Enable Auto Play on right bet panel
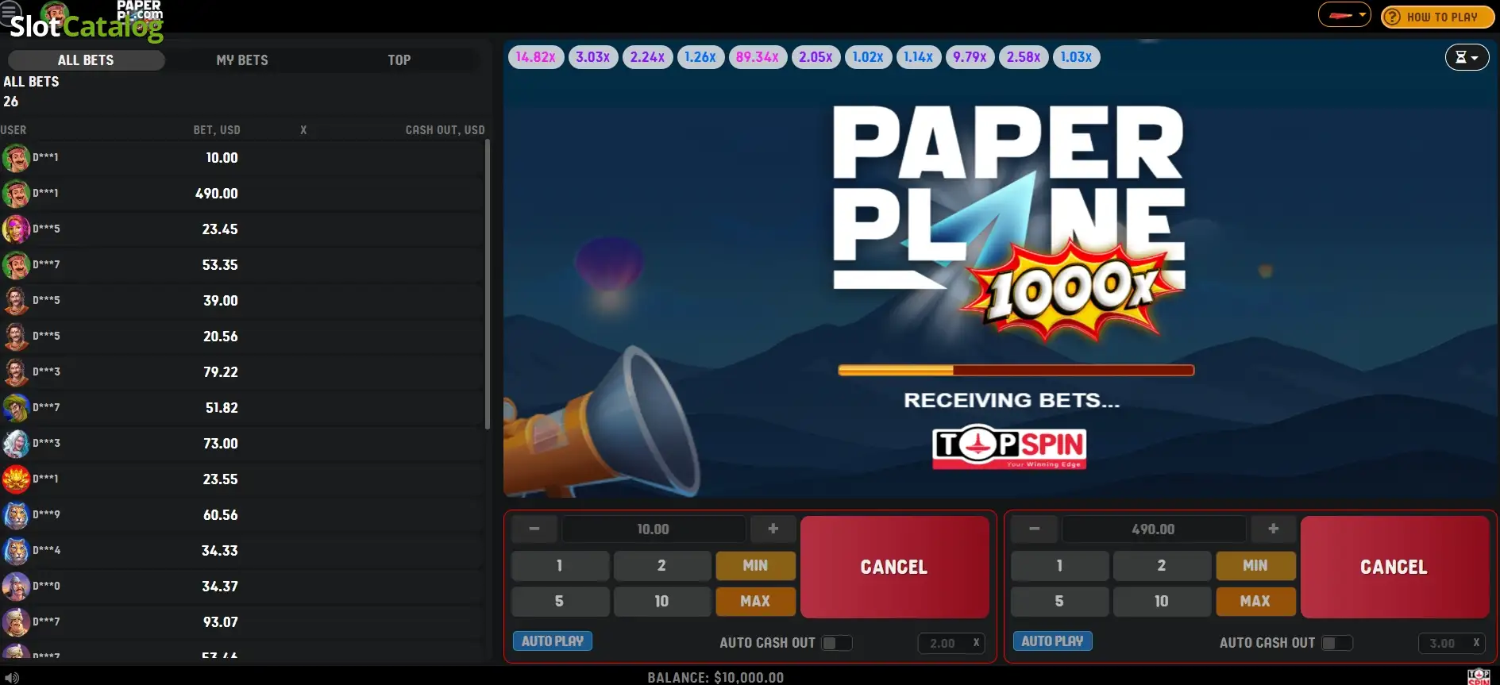The image size is (1500, 685). click(x=1052, y=641)
